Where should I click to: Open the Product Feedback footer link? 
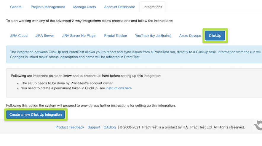[x=70, y=127]
